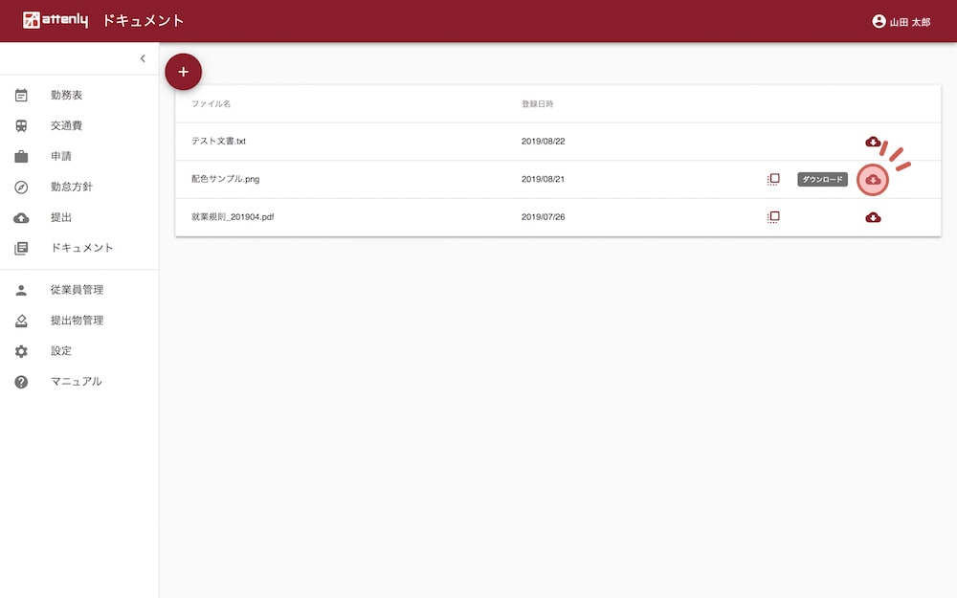Click the briefcase icon for 申請
957x598 pixels.
pos(21,156)
